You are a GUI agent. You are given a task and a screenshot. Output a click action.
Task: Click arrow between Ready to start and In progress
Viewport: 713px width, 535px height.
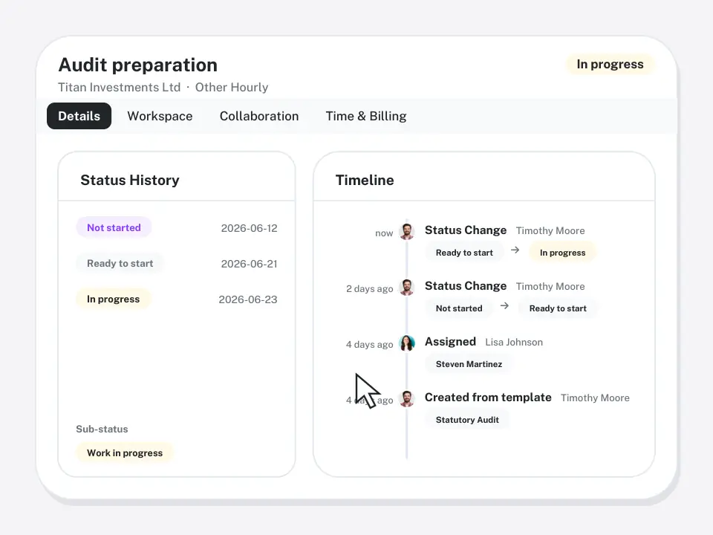click(515, 250)
